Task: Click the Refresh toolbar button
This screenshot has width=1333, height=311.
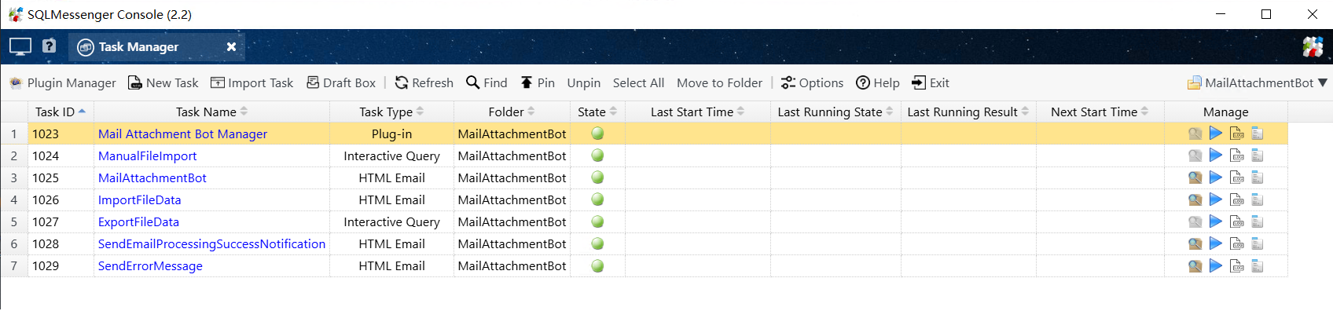Action: 424,83
